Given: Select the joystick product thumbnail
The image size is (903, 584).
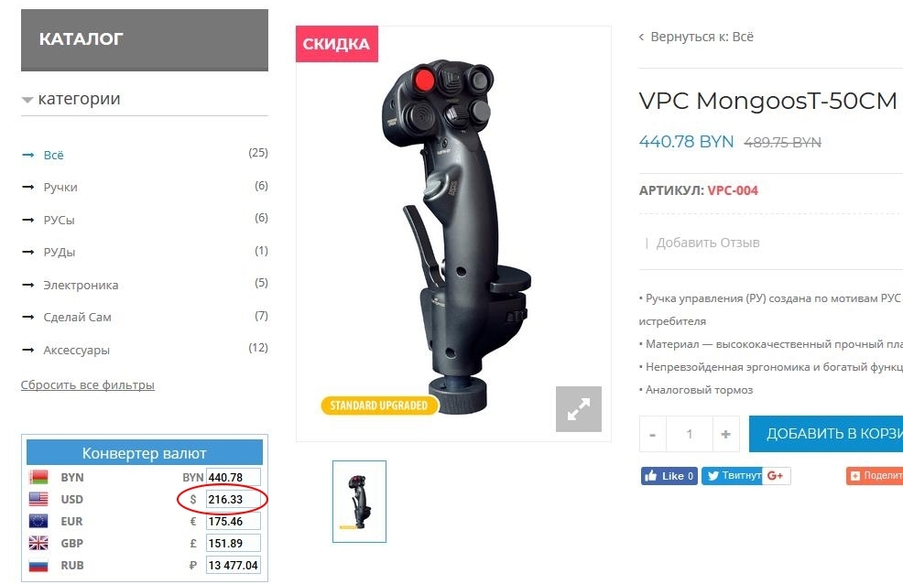Looking at the screenshot, I should (359, 501).
